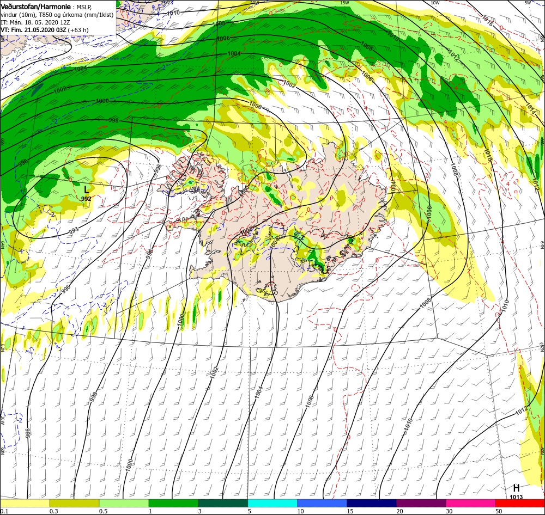This screenshot has width=545, height=515.
Task: Select the dark green 3–5 legend band
Action: pyautogui.click(x=223, y=503)
